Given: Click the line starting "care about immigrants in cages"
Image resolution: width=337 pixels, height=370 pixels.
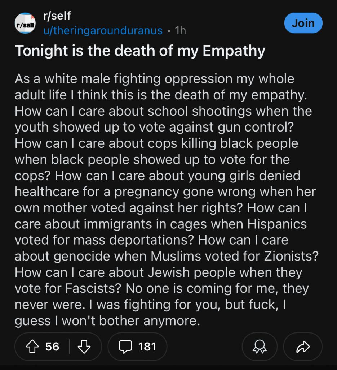Looking at the screenshot, I should click(160, 224).
